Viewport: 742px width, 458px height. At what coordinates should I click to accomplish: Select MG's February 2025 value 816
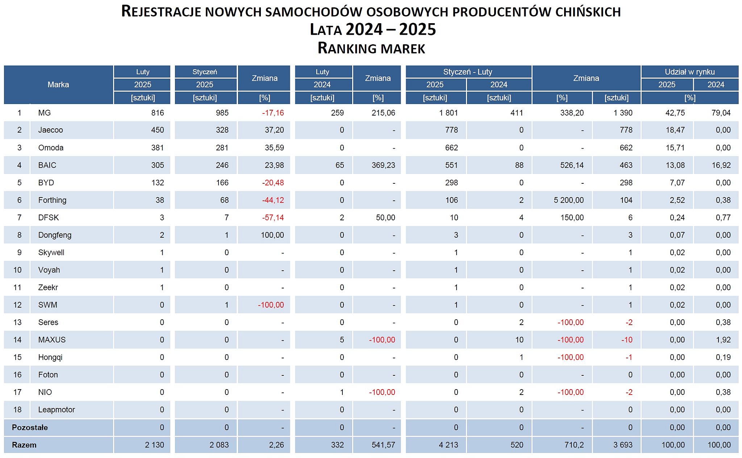pos(158,113)
